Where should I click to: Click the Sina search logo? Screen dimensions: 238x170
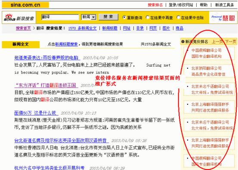19,18
